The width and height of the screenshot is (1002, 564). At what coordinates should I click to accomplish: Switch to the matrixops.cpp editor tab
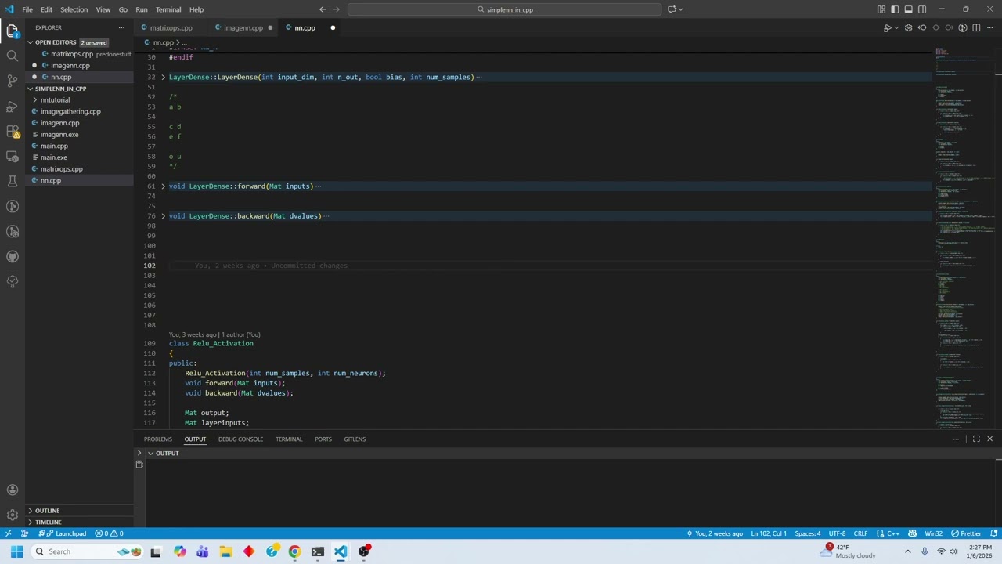click(x=171, y=27)
